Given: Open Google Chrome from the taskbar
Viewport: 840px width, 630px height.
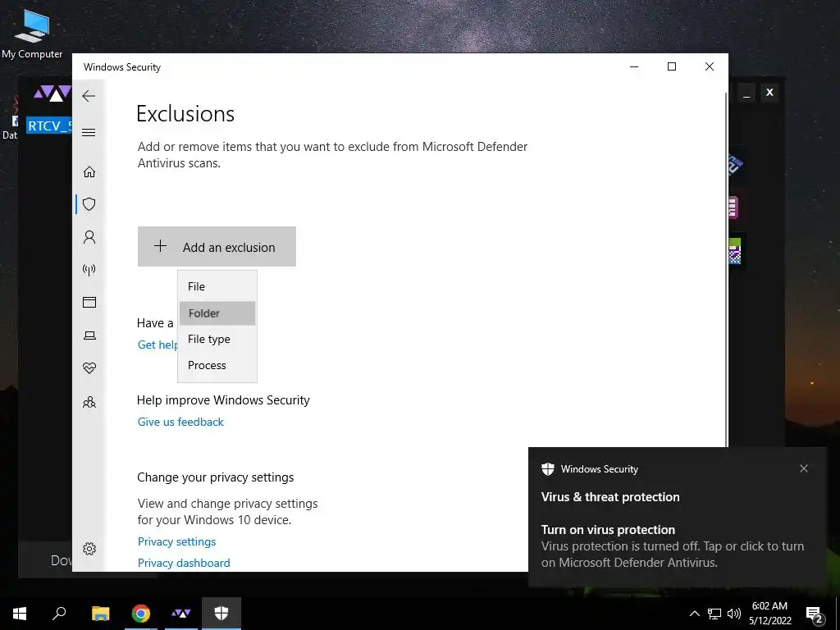Looking at the screenshot, I should pos(141,614).
